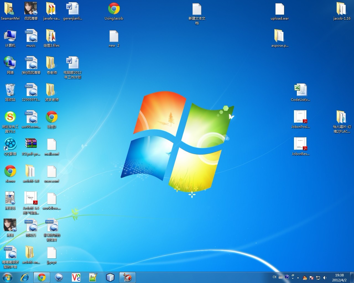354x283 pixels.
Task: Click the Show Desktop button
Action: pos(352,277)
